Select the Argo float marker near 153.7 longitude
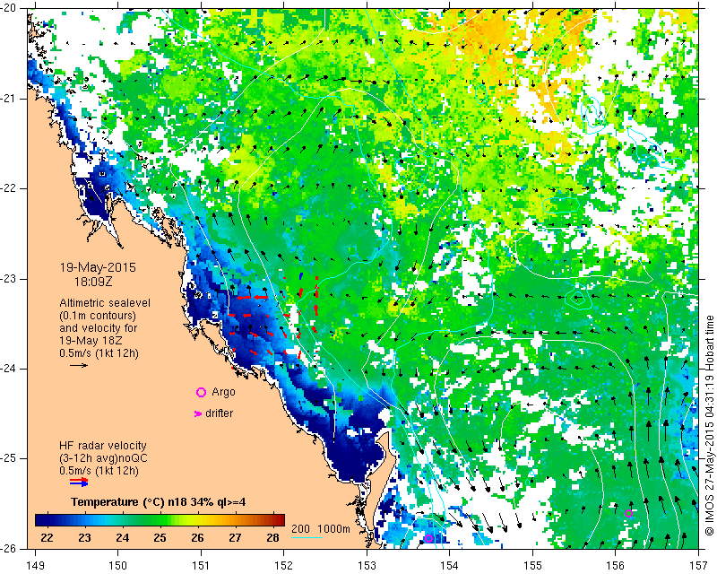 tap(428, 539)
